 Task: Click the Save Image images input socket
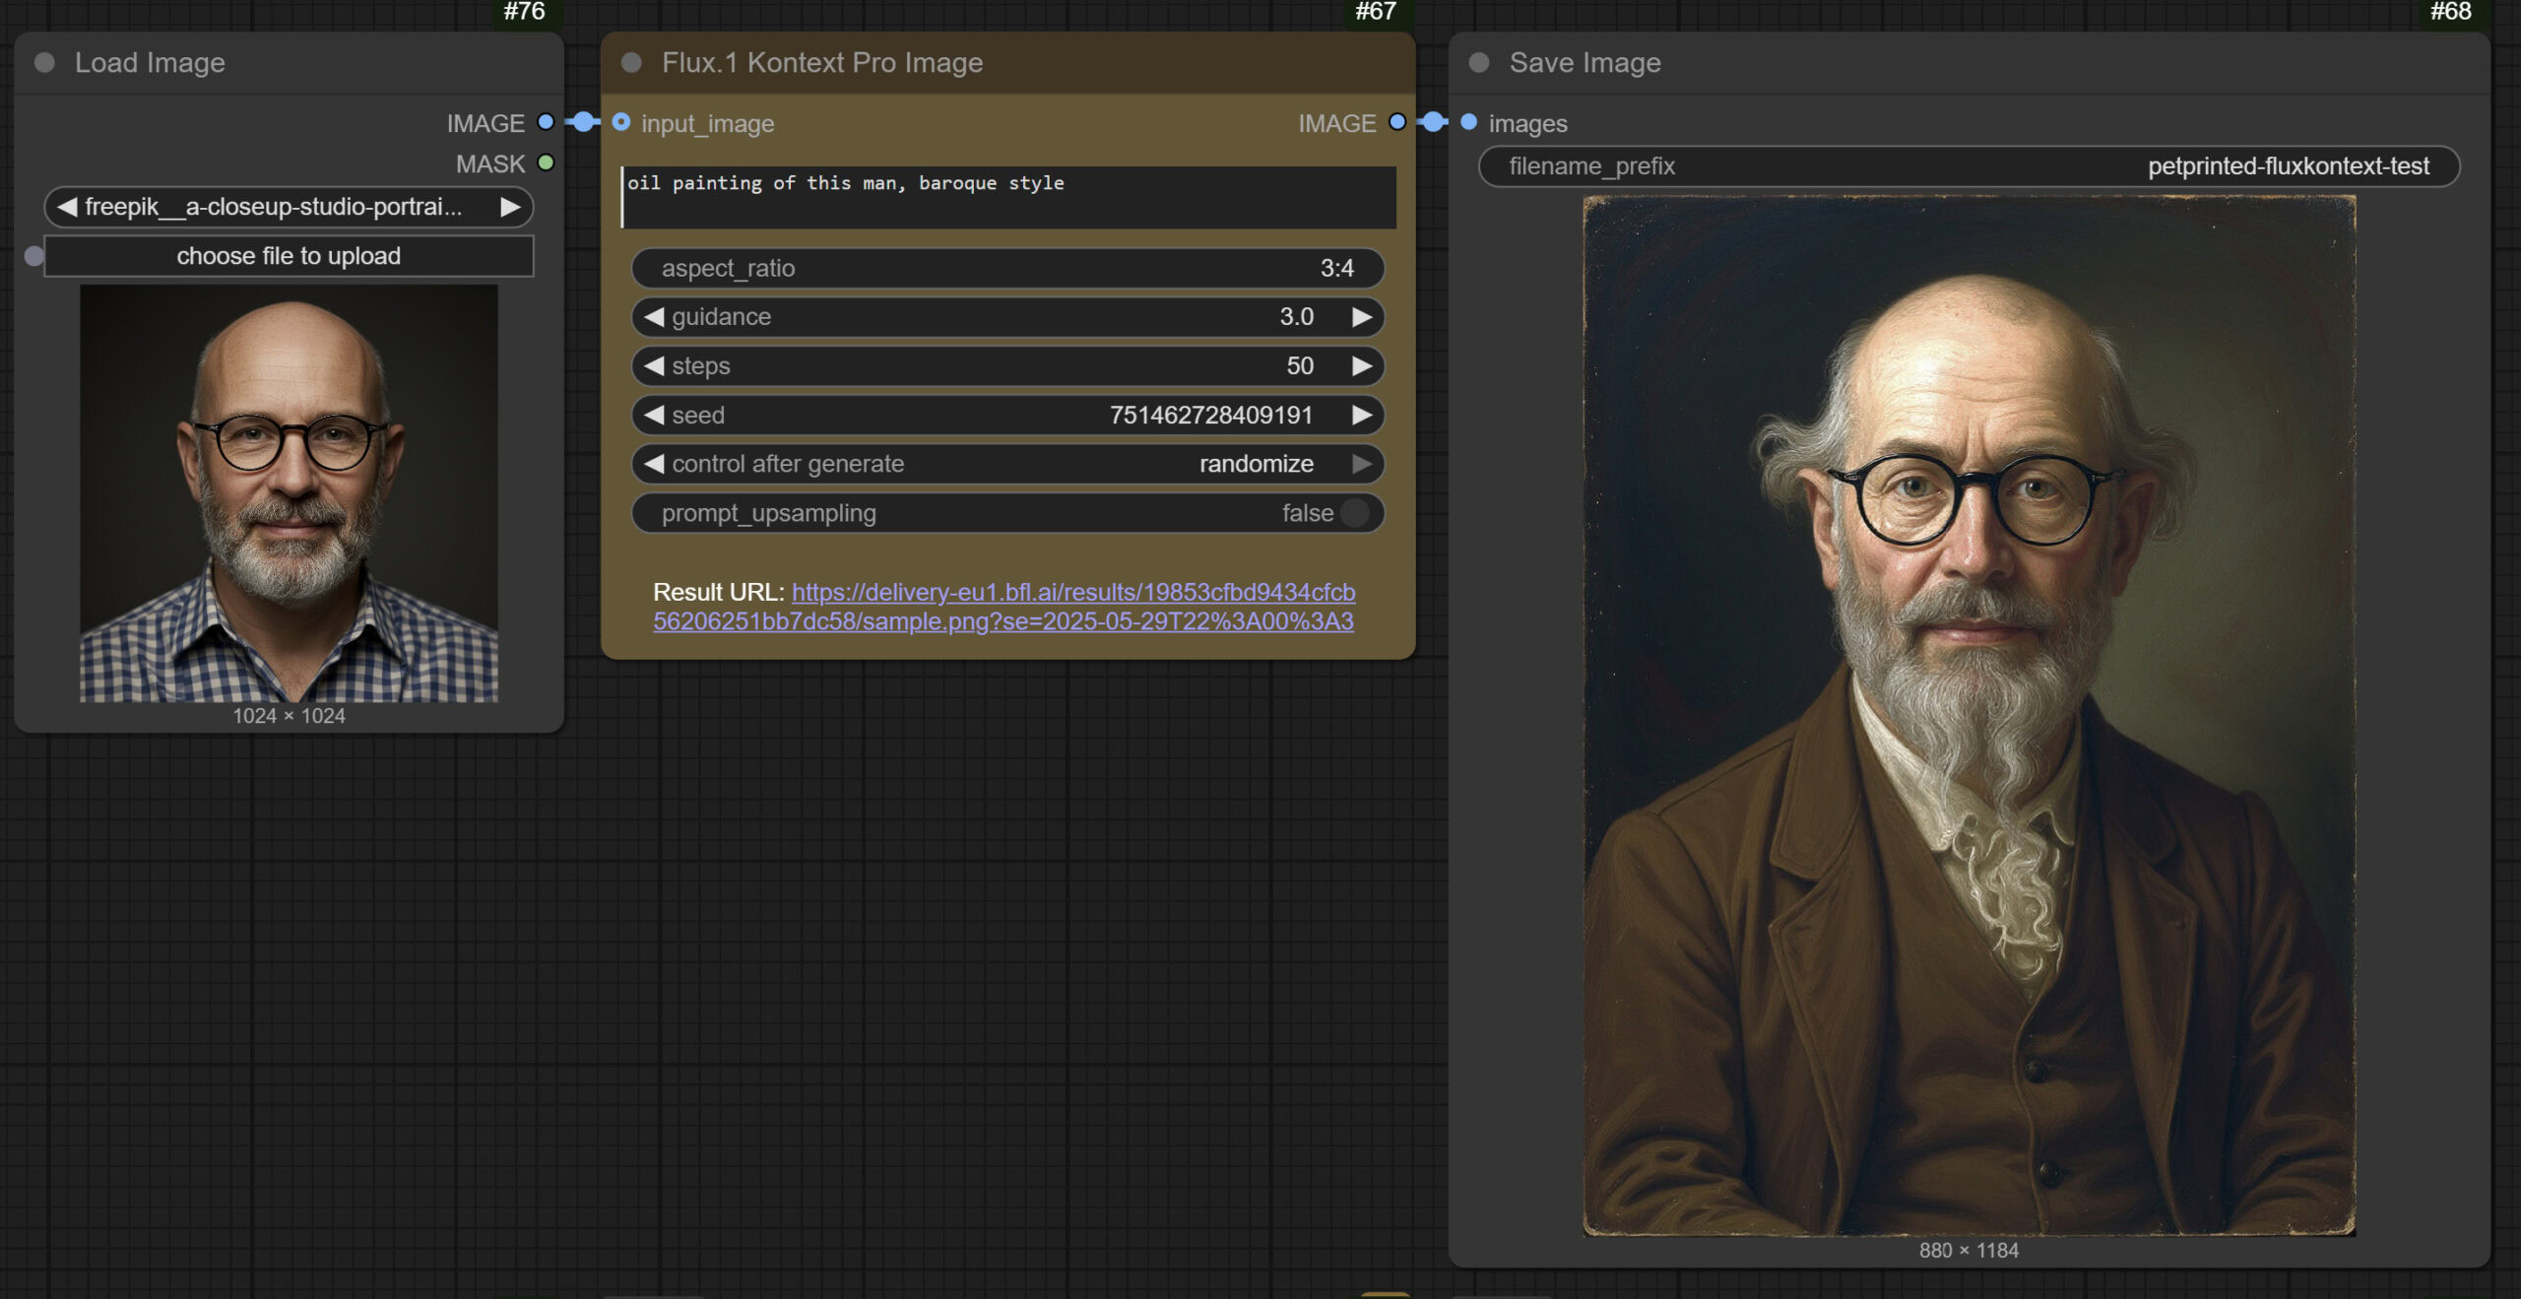(1468, 122)
